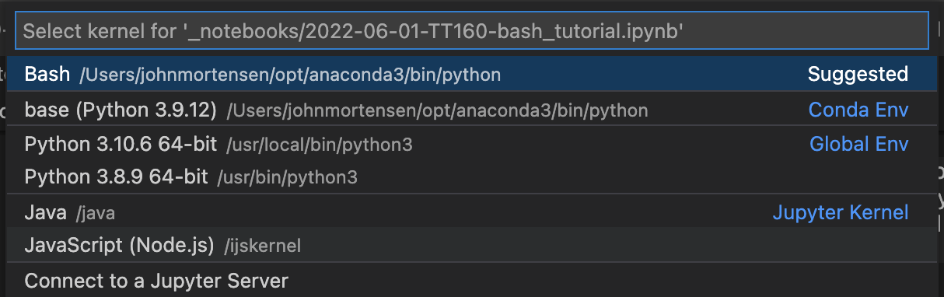
Task: Click the Jupyter Kernel group label
Action: (841, 212)
